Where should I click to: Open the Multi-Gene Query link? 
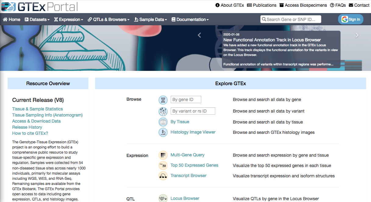(x=187, y=155)
